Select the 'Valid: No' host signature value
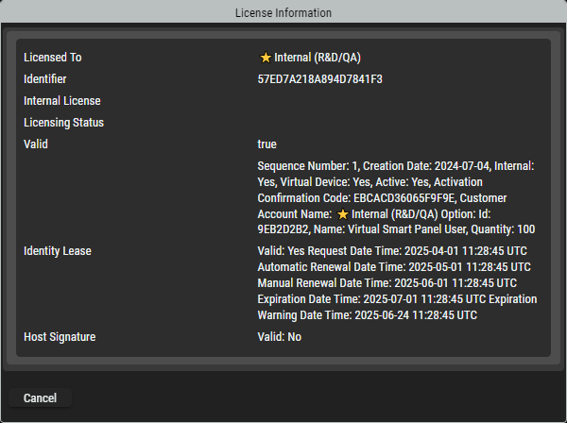This screenshot has height=423, width=567. tap(279, 337)
